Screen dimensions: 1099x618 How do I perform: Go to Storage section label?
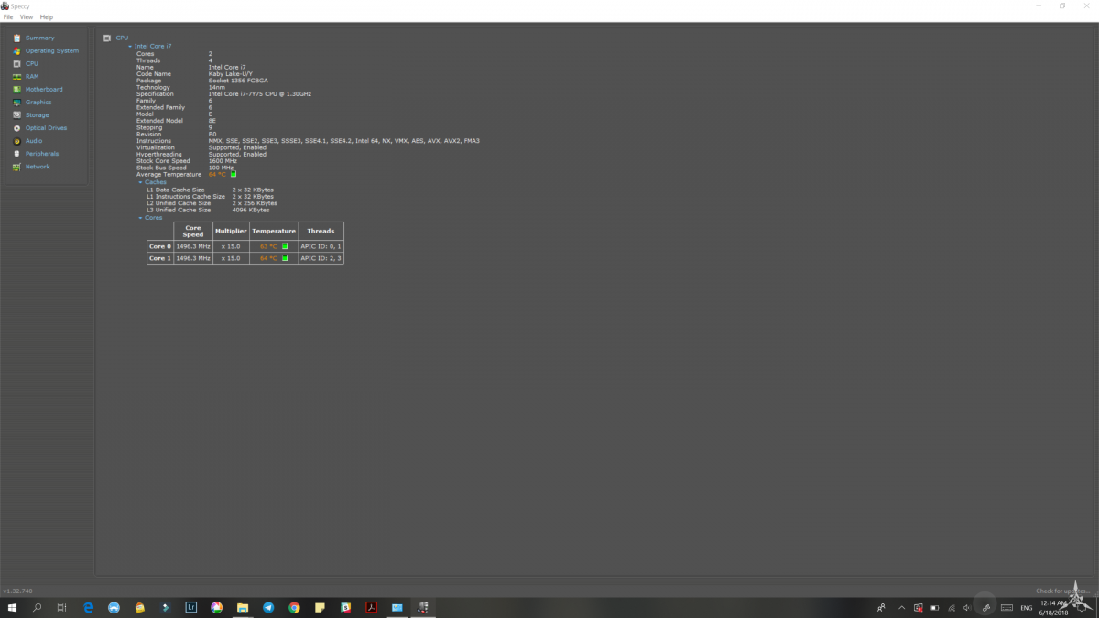(x=38, y=114)
